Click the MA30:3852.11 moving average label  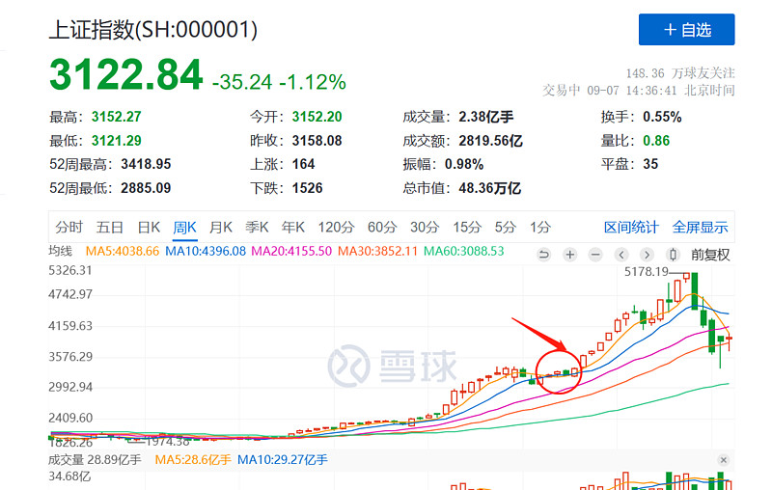377,251
